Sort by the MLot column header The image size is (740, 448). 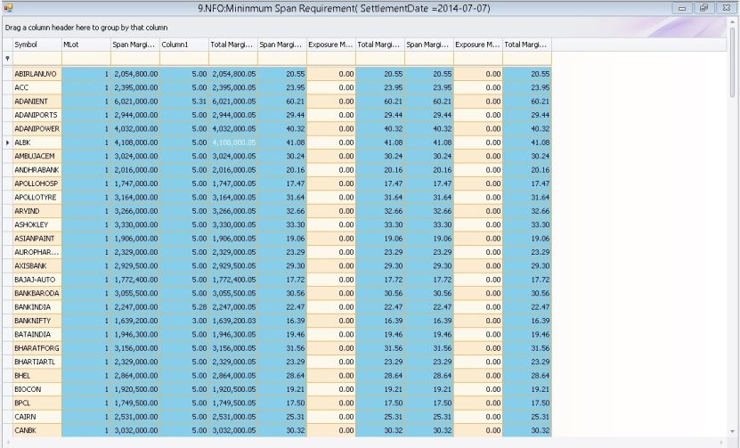tap(85, 45)
